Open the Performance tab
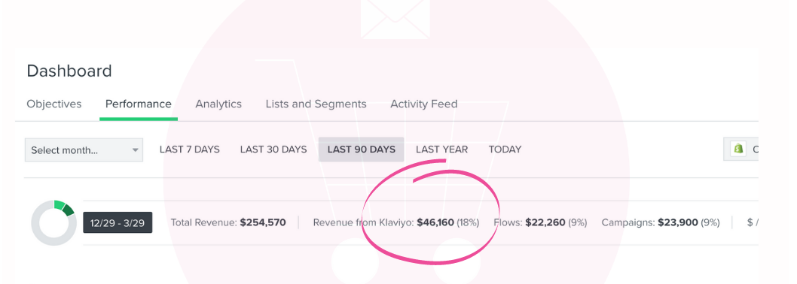 tap(139, 104)
